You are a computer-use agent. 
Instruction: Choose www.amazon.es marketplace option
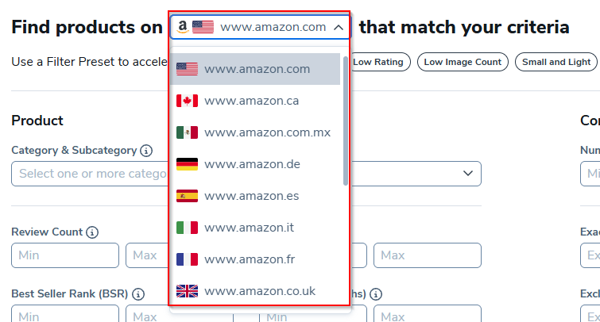pos(251,196)
